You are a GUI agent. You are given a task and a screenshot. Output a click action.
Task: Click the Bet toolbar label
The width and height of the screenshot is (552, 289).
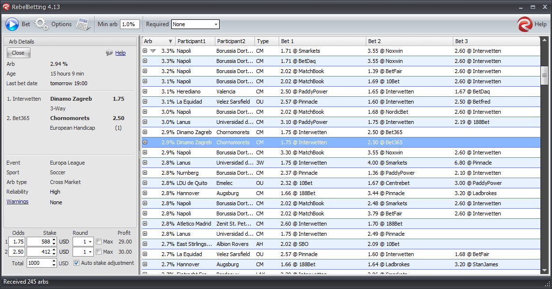[26, 24]
